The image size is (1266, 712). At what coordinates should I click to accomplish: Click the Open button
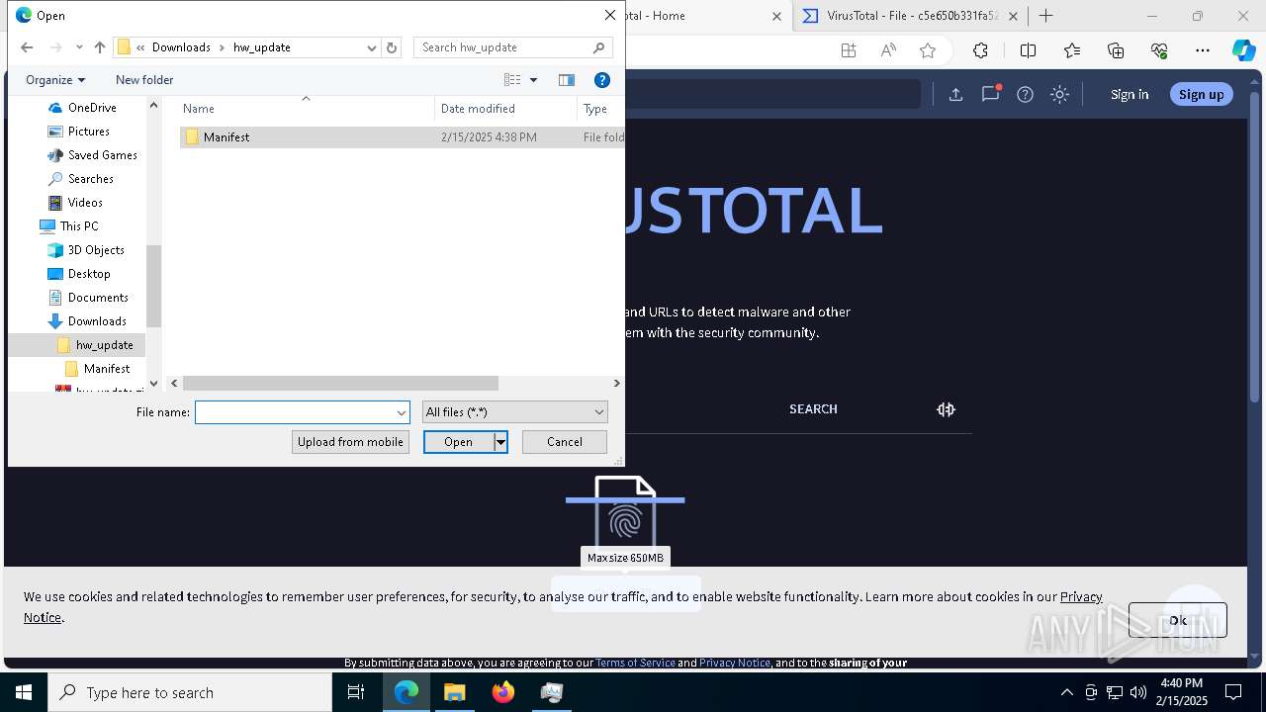click(x=458, y=442)
